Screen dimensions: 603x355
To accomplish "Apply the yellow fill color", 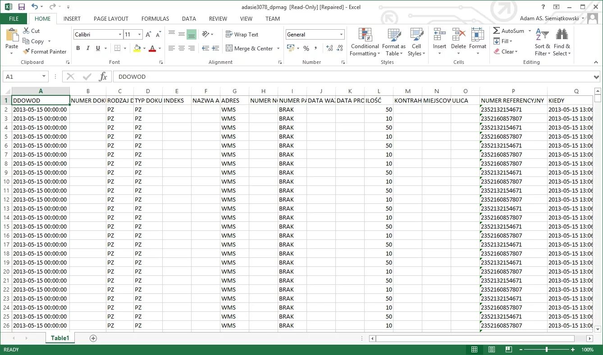I will 137,48.
